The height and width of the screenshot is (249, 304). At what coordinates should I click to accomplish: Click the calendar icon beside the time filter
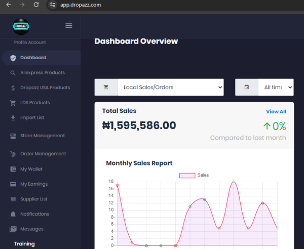click(x=247, y=87)
